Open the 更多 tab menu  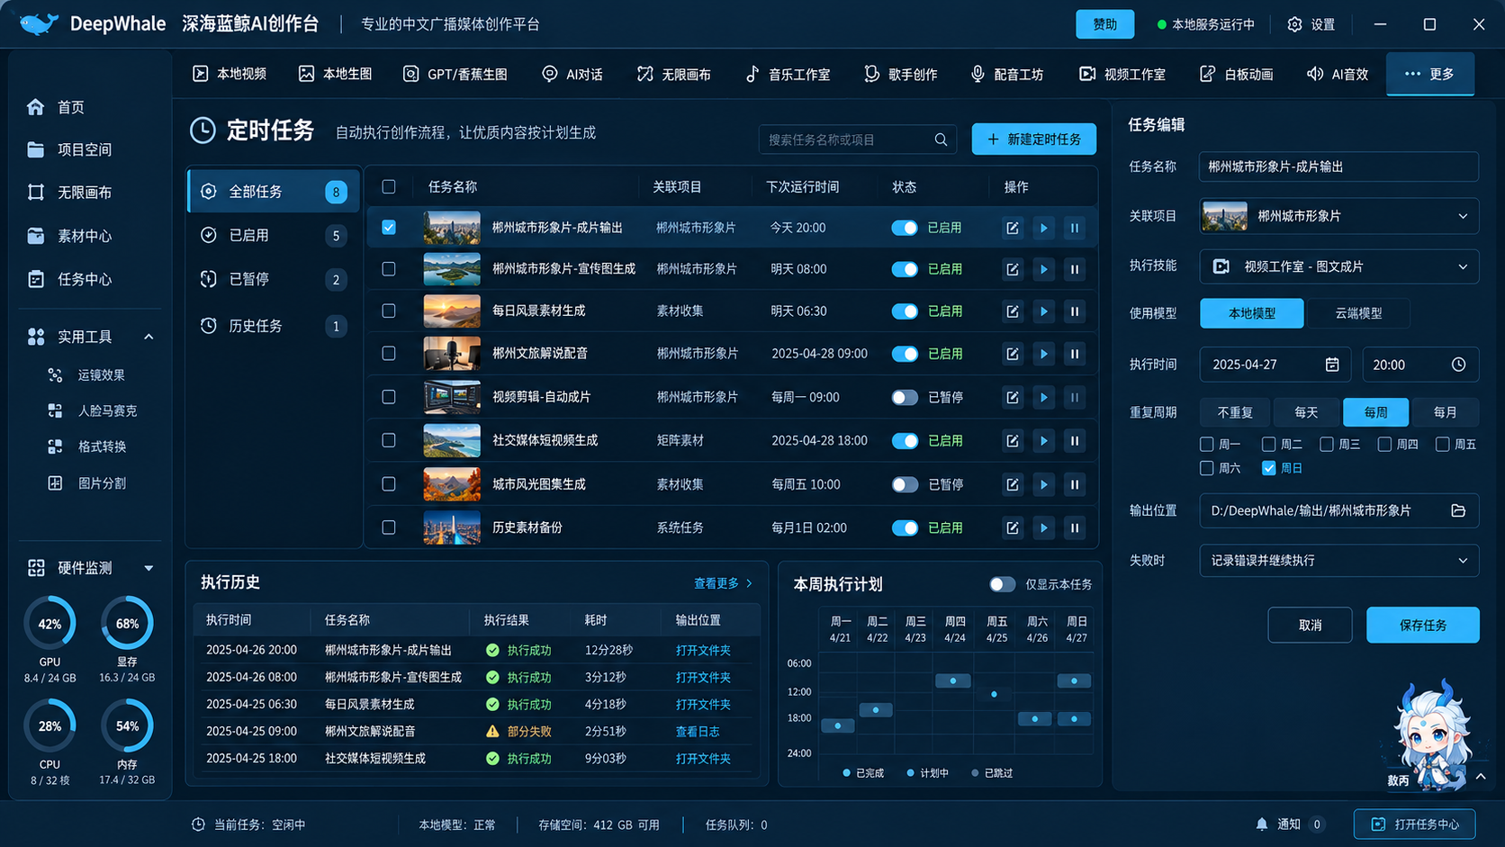[x=1429, y=74]
